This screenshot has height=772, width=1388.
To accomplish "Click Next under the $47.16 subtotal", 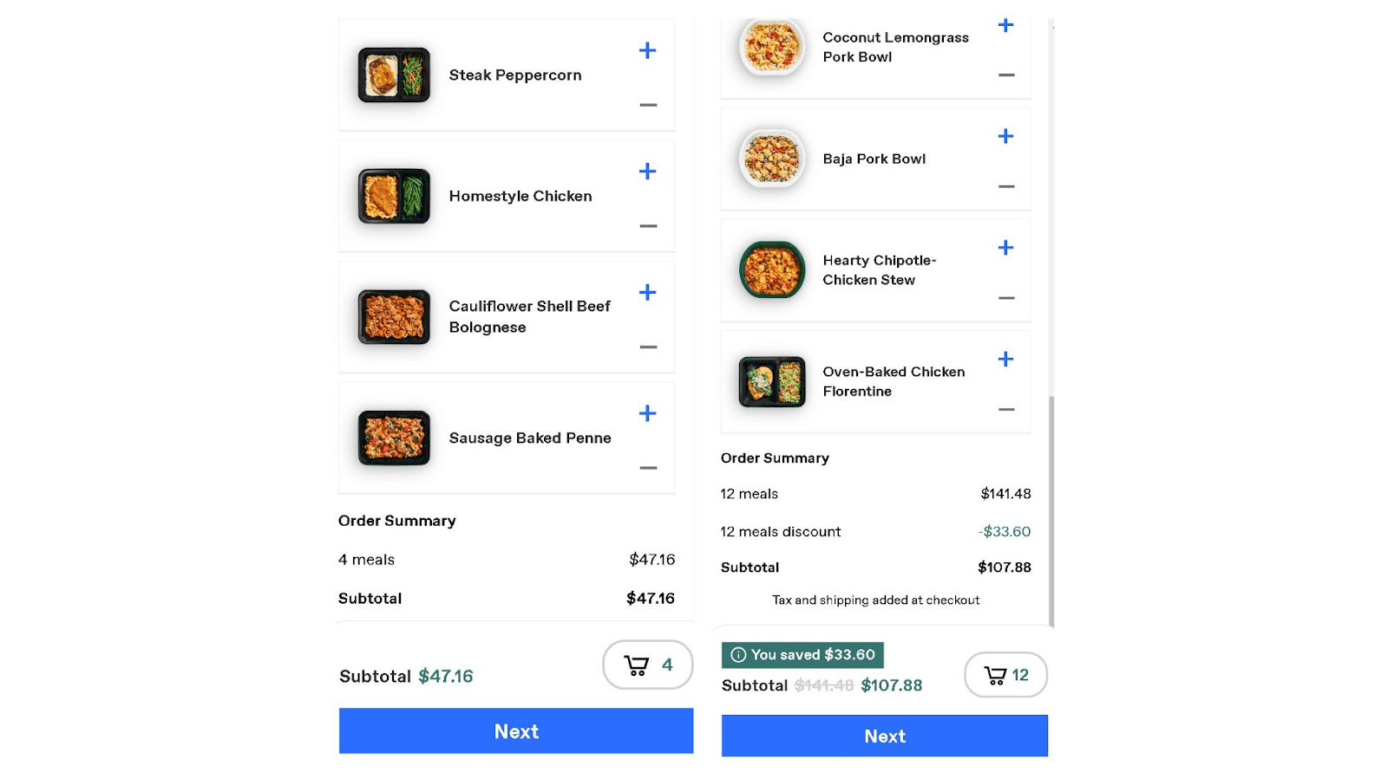I will pyautogui.click(x=516, y=731).
